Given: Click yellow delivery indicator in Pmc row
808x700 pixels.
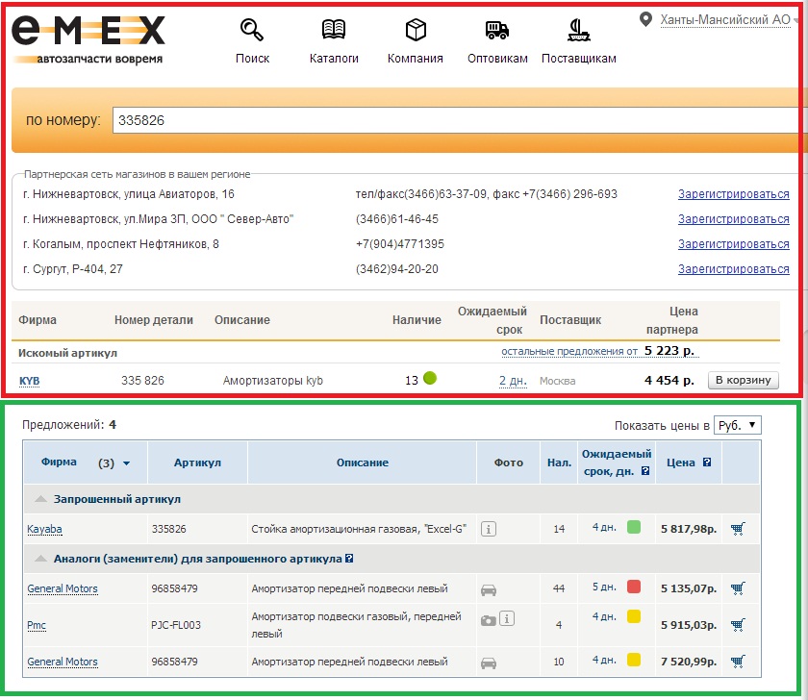Looking at the screenshot, I should [634, 616].
